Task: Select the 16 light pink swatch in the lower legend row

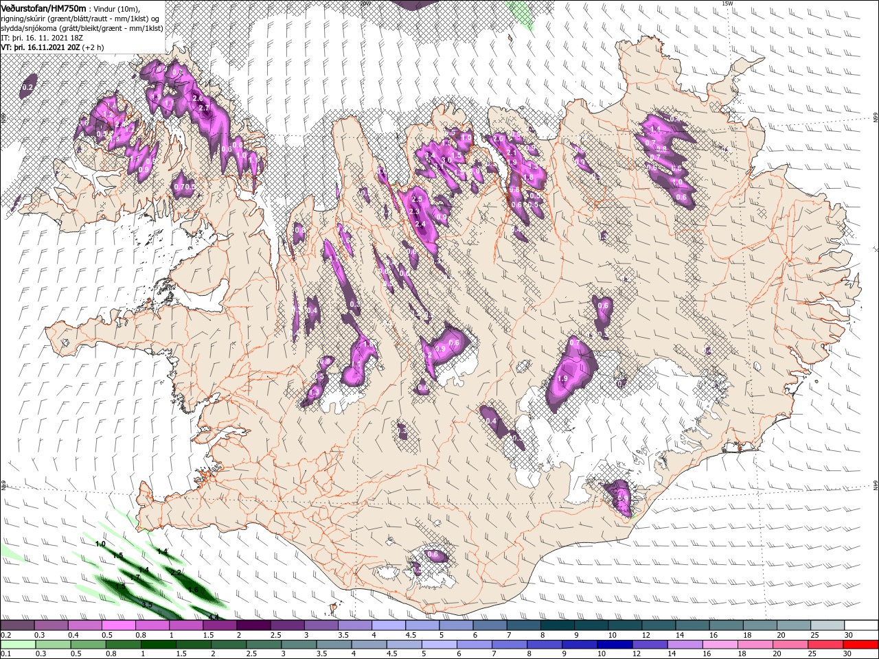Action: [x=720, y=645]
